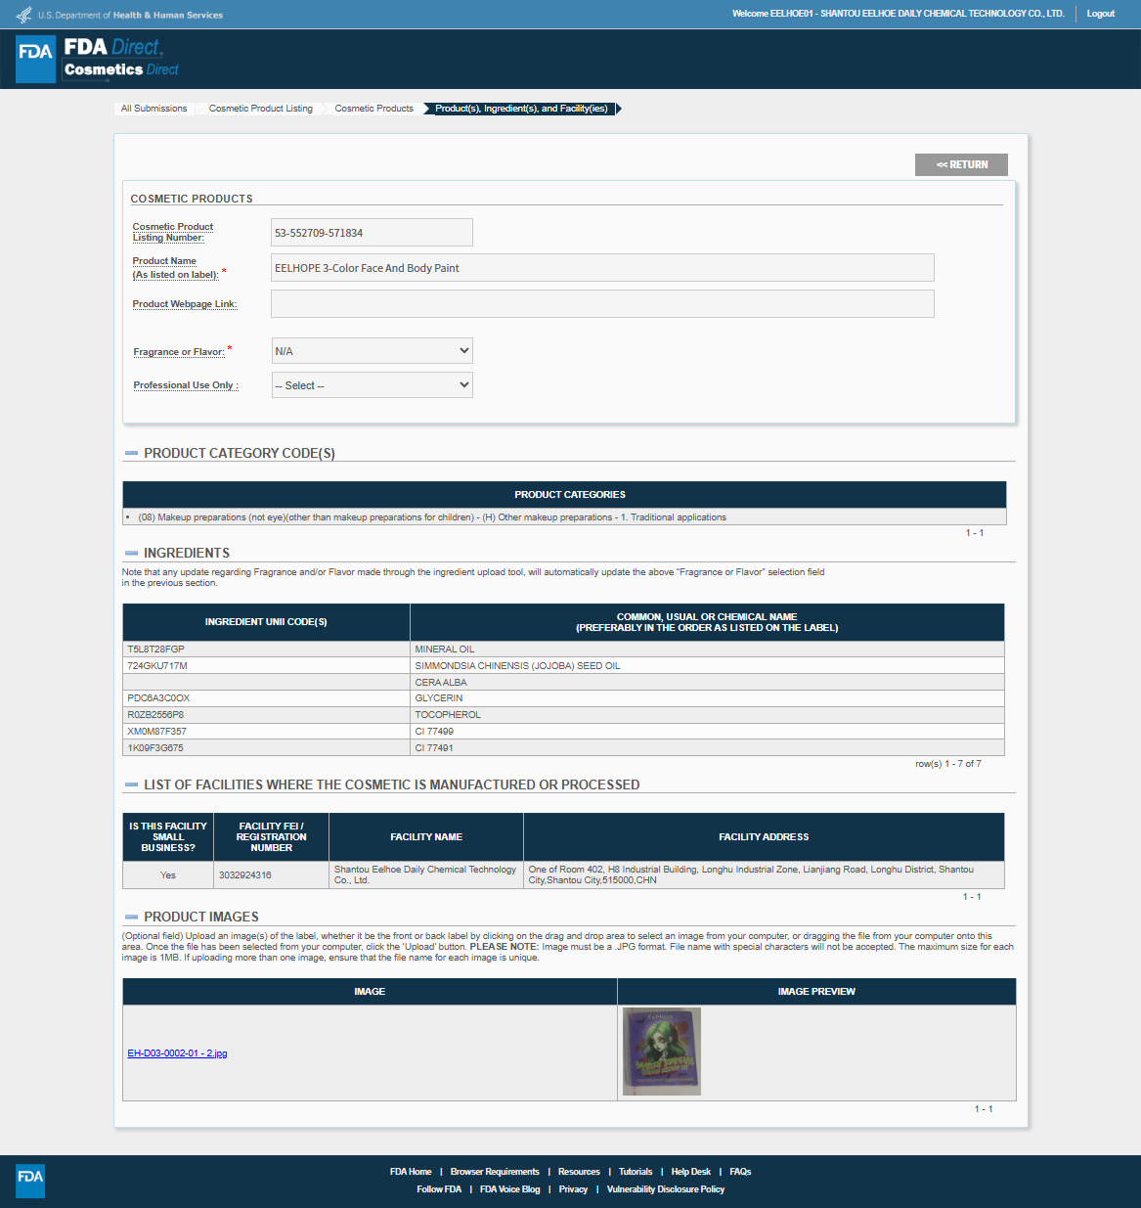Click SIMMONDSIA CHINENSIS (JOJOBA) SEED OIL cell

[x=707, y=666]
